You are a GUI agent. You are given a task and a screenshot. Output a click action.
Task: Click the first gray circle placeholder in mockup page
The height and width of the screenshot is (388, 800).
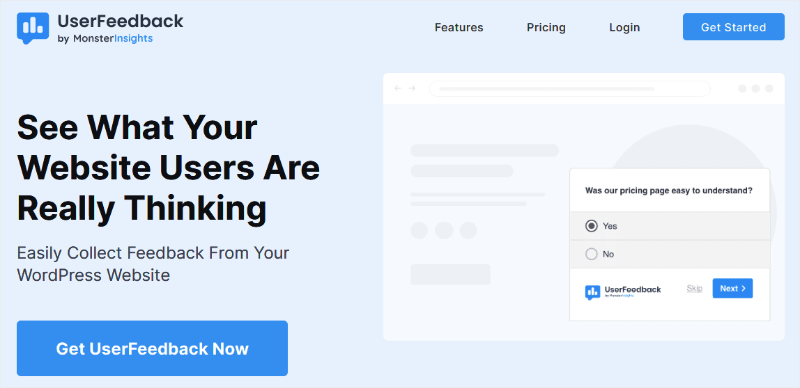coord(419,230)
